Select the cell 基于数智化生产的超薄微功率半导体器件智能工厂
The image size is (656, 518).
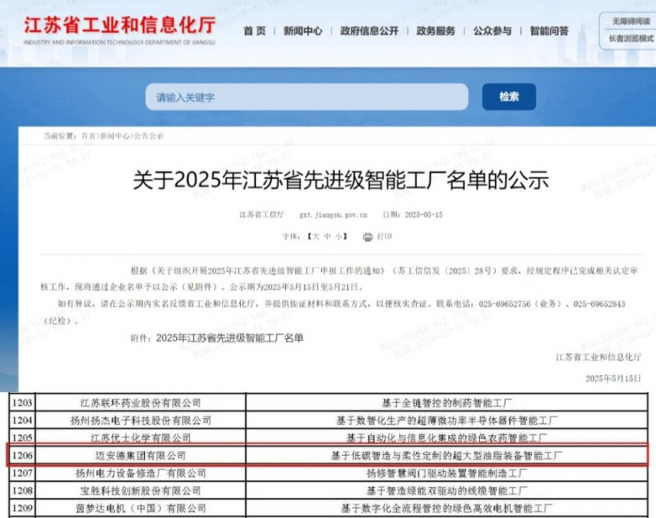coord(447,420)
